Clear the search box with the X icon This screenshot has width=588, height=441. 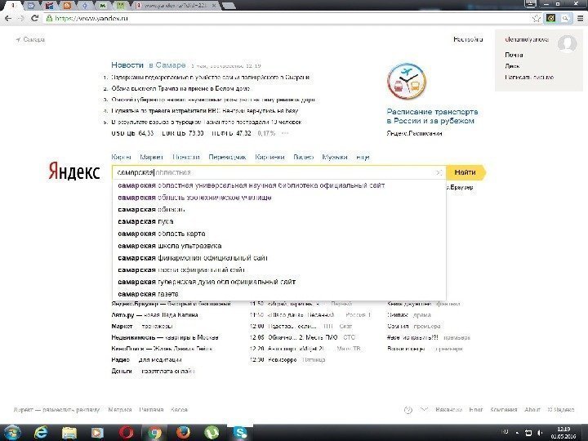click(439, 172)
